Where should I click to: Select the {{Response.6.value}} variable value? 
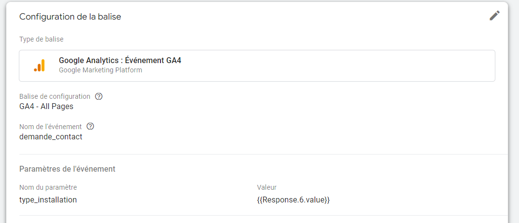(x=293, y=200)
